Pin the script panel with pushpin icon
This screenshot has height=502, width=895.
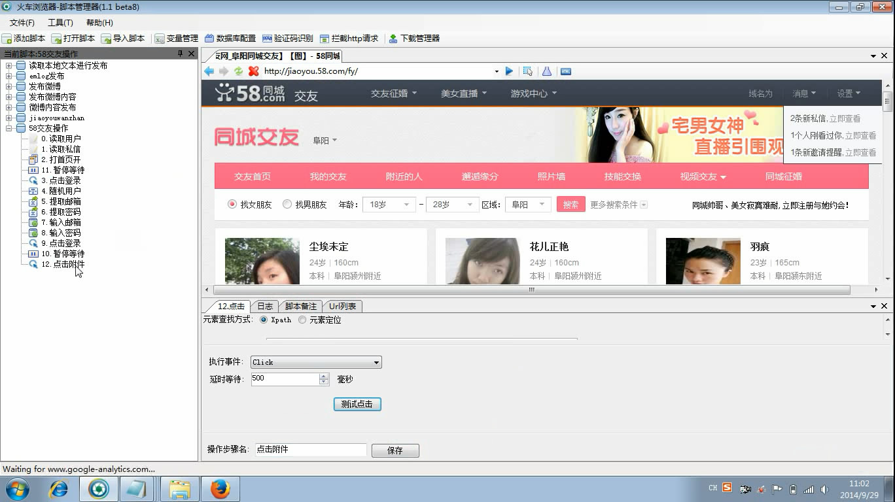(x=181, y=54)
